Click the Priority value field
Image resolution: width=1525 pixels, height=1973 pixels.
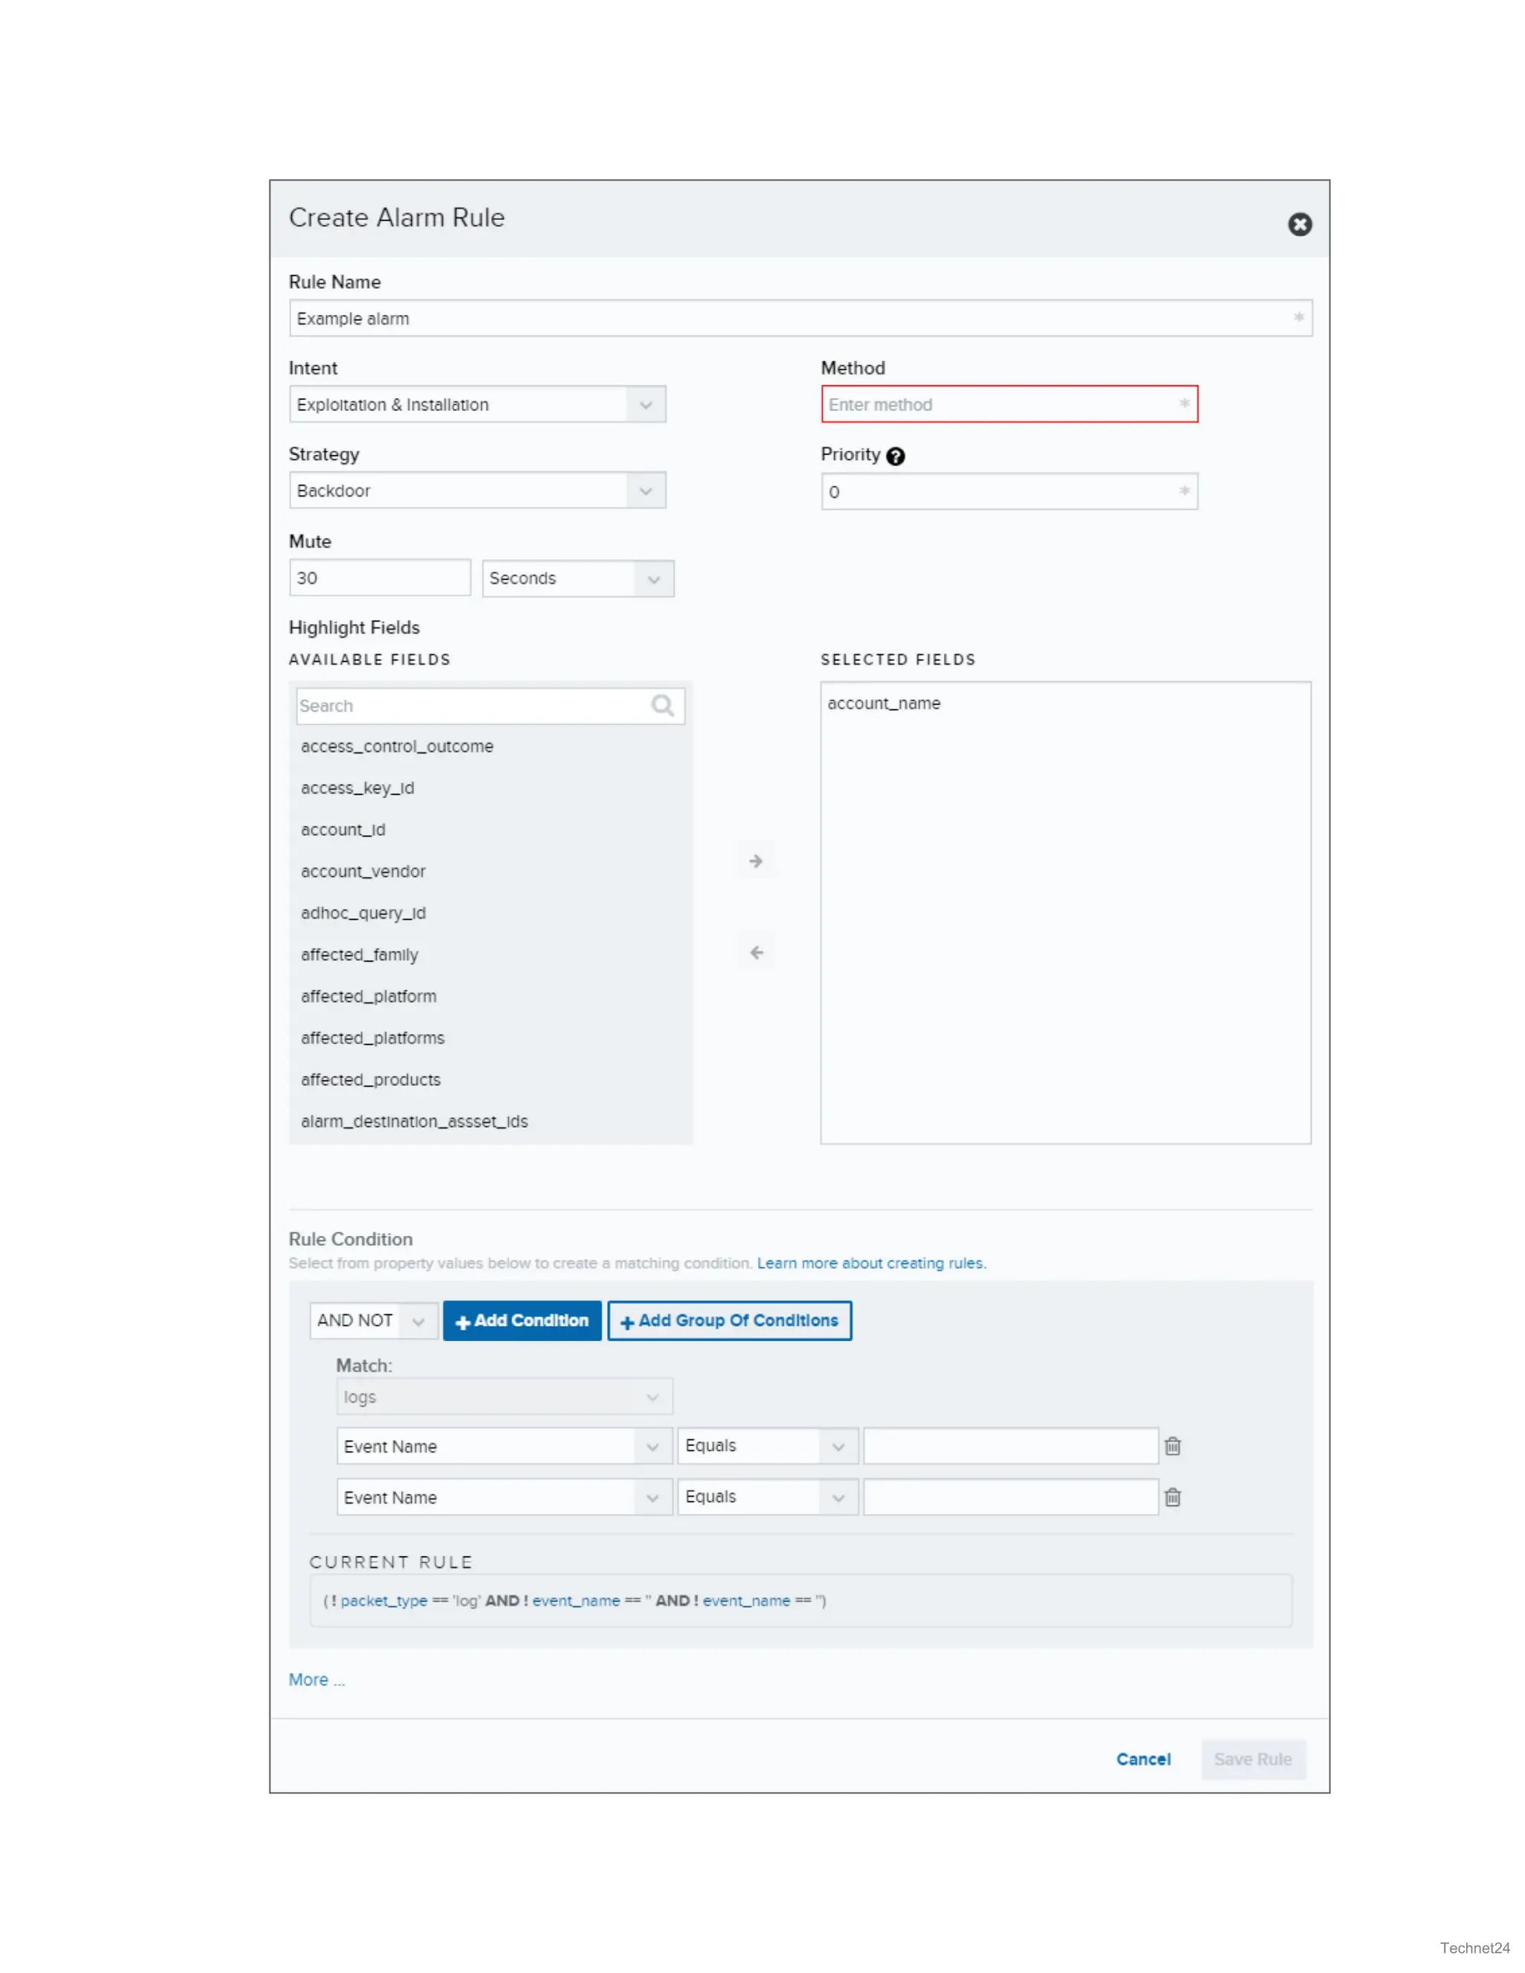[x=1009, y=491]
